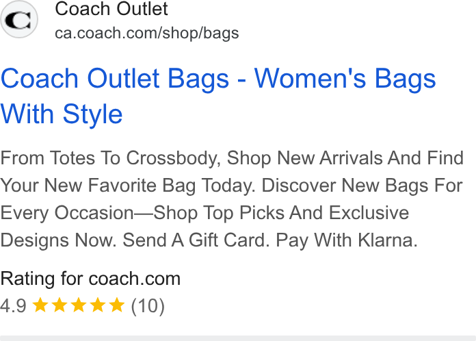Viewport: 476px width, 341px height.
Task: Click 'Discover New Bags For' text
Action: tap(362, 186)
